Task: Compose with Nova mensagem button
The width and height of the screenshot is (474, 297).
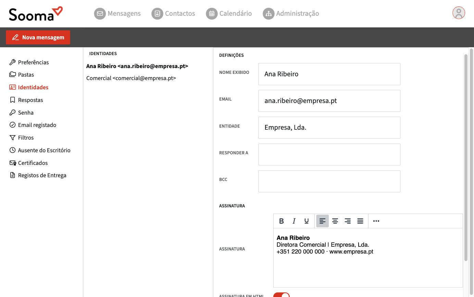Action: [x=38, y=37]
